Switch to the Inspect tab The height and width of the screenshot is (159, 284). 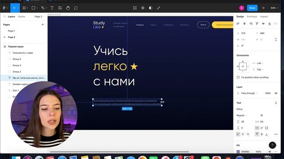tap(264, 16)
